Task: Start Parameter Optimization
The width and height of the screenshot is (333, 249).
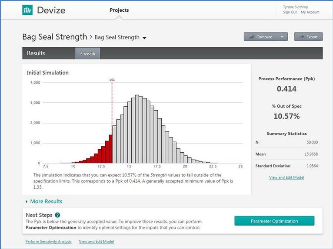Action: tap(274, 221)
